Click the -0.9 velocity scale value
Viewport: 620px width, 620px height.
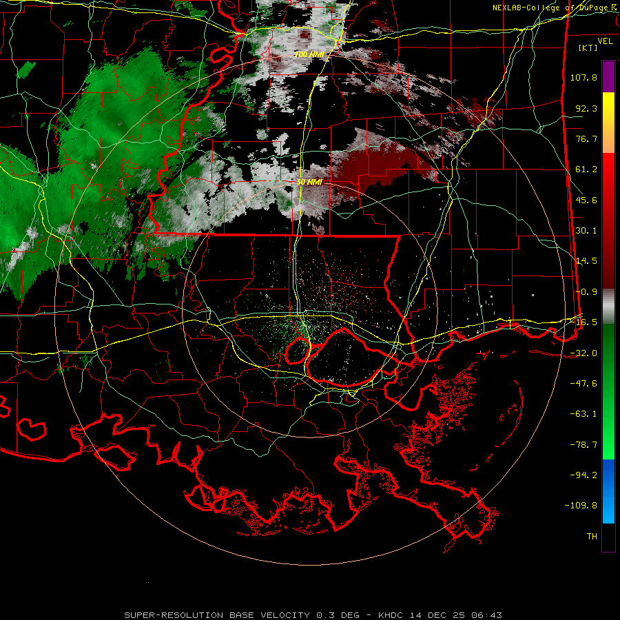(x=586, y=292)
